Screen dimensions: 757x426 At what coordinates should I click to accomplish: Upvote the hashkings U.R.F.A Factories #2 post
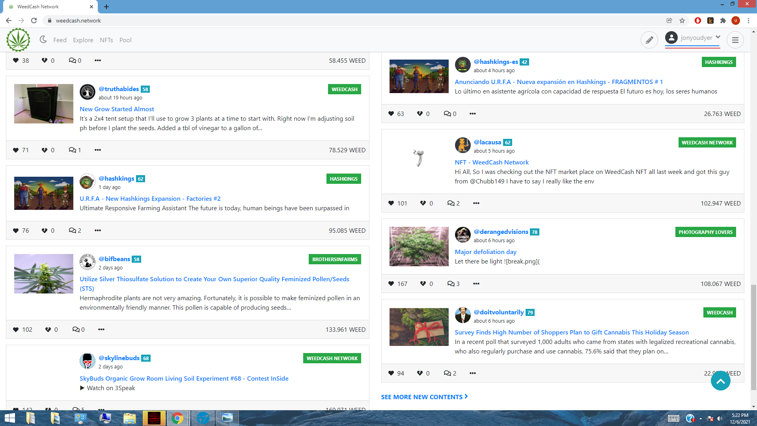tap(16, 230)
